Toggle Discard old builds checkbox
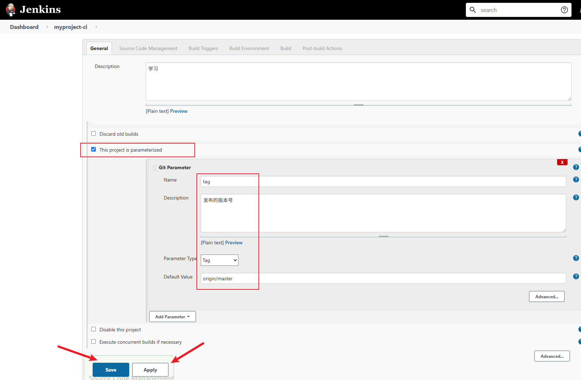Viewport: 581px width, 380px height. pos(94,134)
